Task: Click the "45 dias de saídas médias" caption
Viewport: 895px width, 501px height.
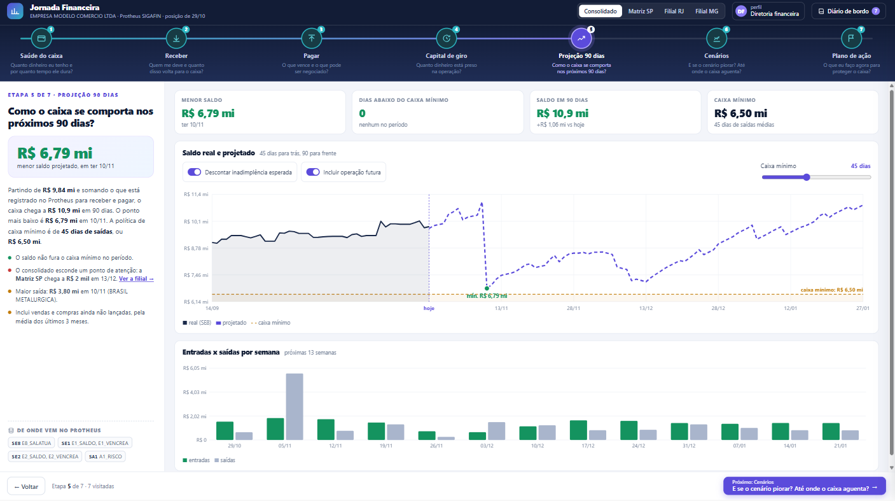Action: click(744, 125)
